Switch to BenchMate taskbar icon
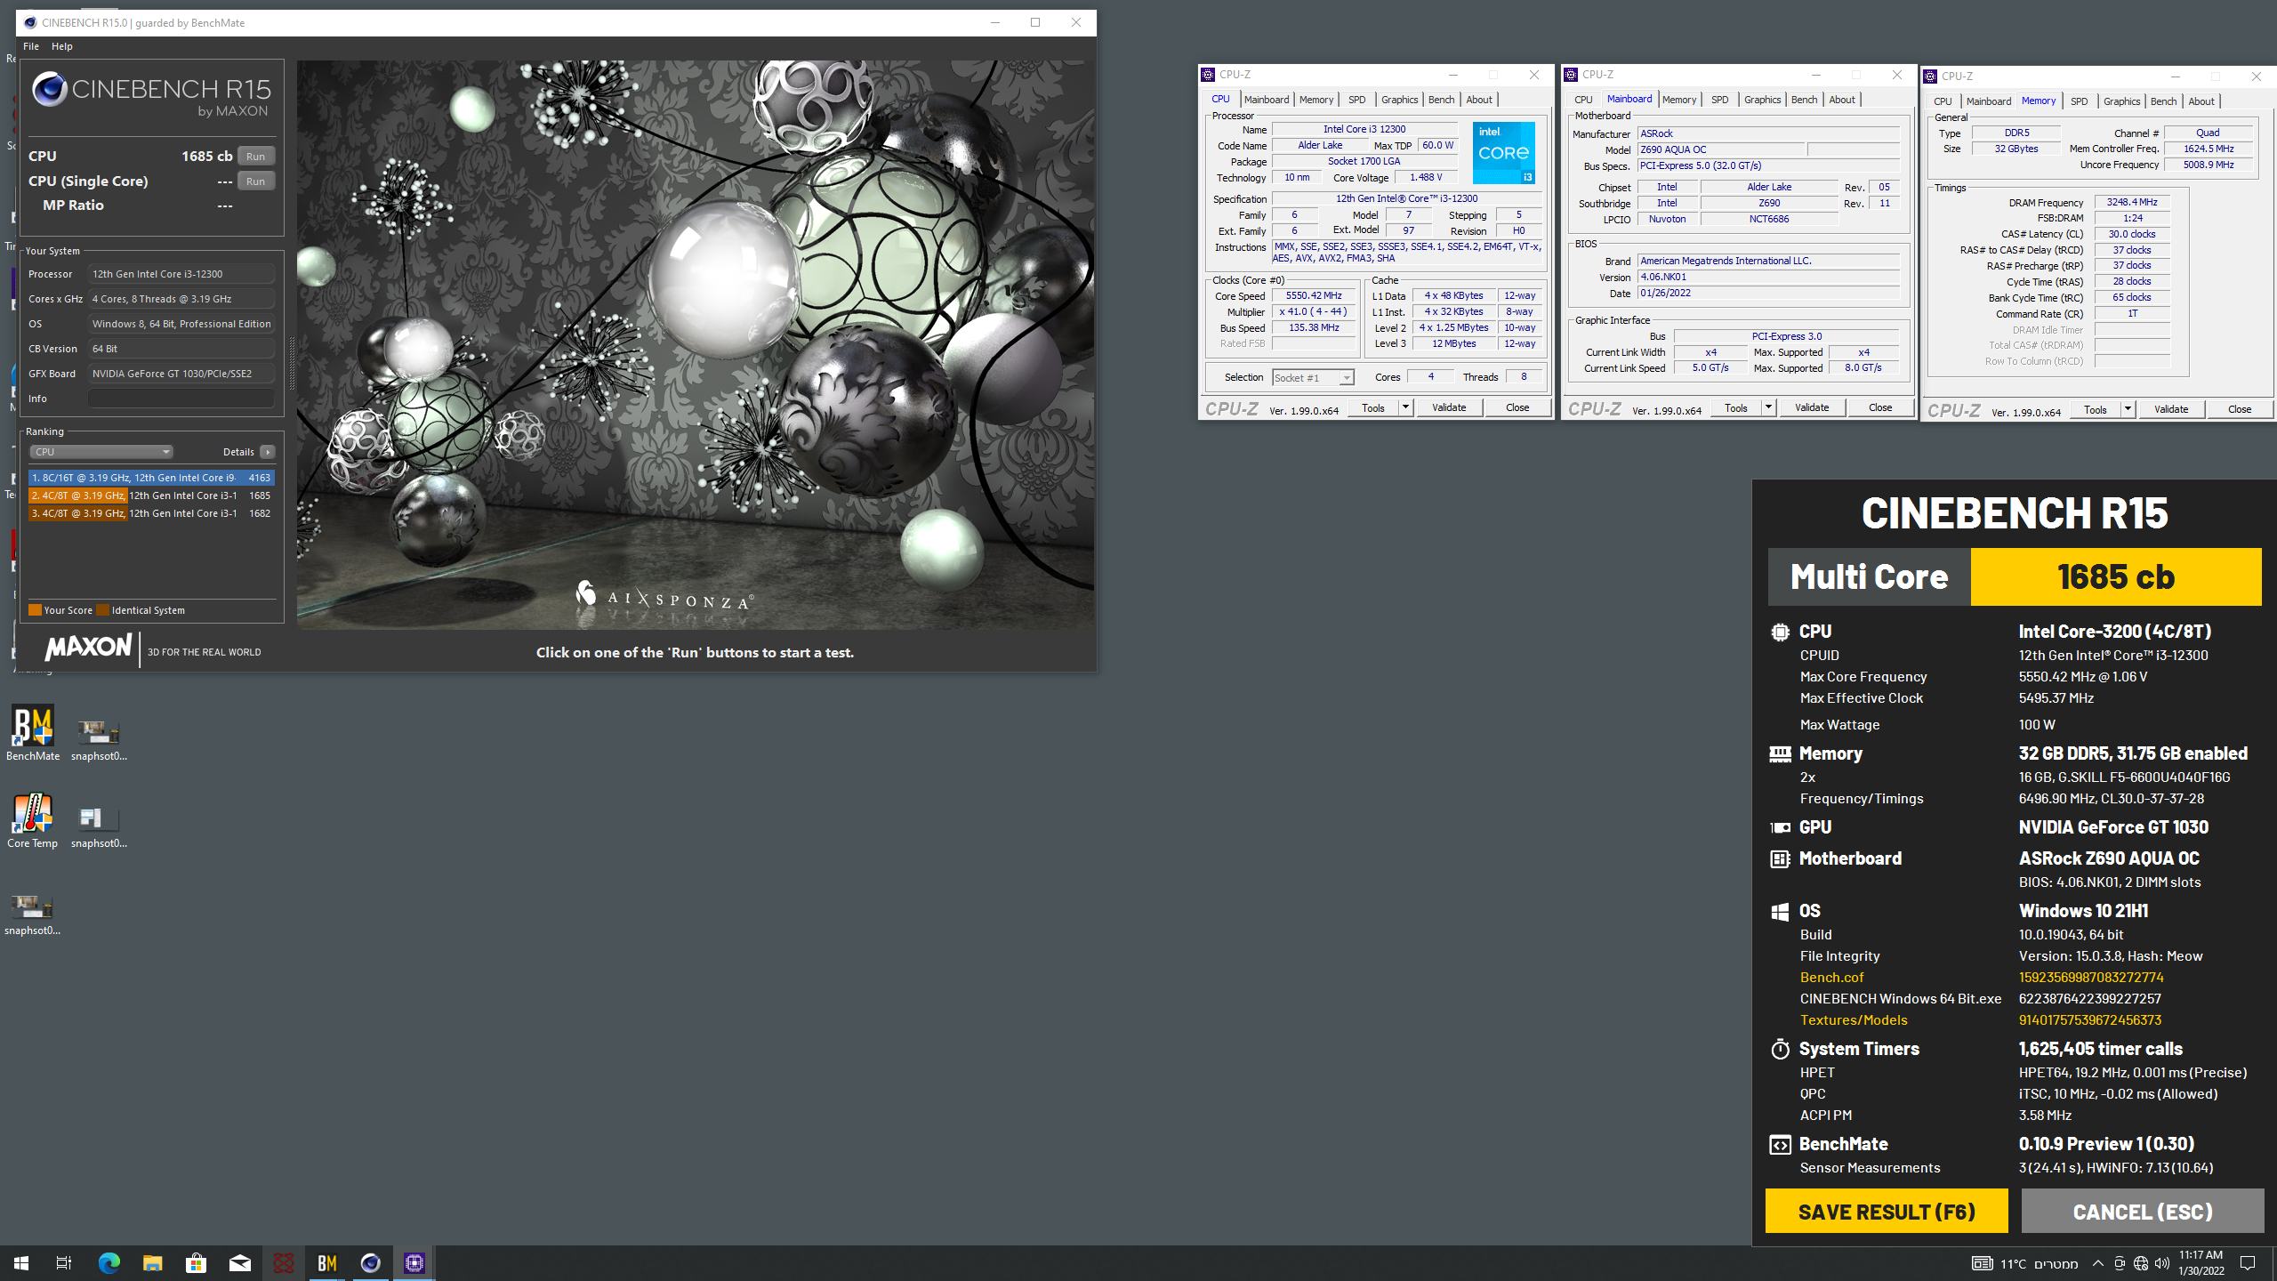 pos(326,1262)
